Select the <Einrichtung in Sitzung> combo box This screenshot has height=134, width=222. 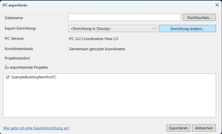pos(110,29)
